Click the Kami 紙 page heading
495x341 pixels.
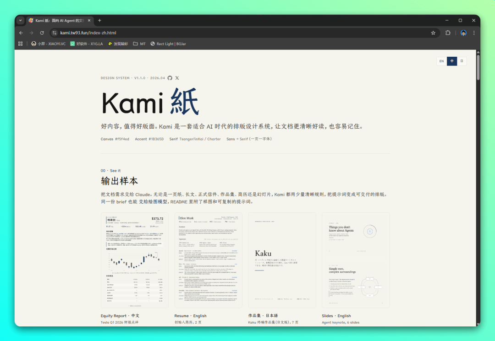point(150,102)
